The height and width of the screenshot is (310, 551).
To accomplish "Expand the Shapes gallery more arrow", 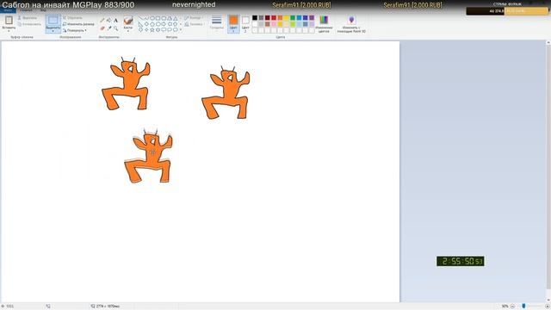I will [x=181, y=29].
